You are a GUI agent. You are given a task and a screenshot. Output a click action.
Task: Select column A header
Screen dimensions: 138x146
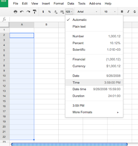click(22, 25)
